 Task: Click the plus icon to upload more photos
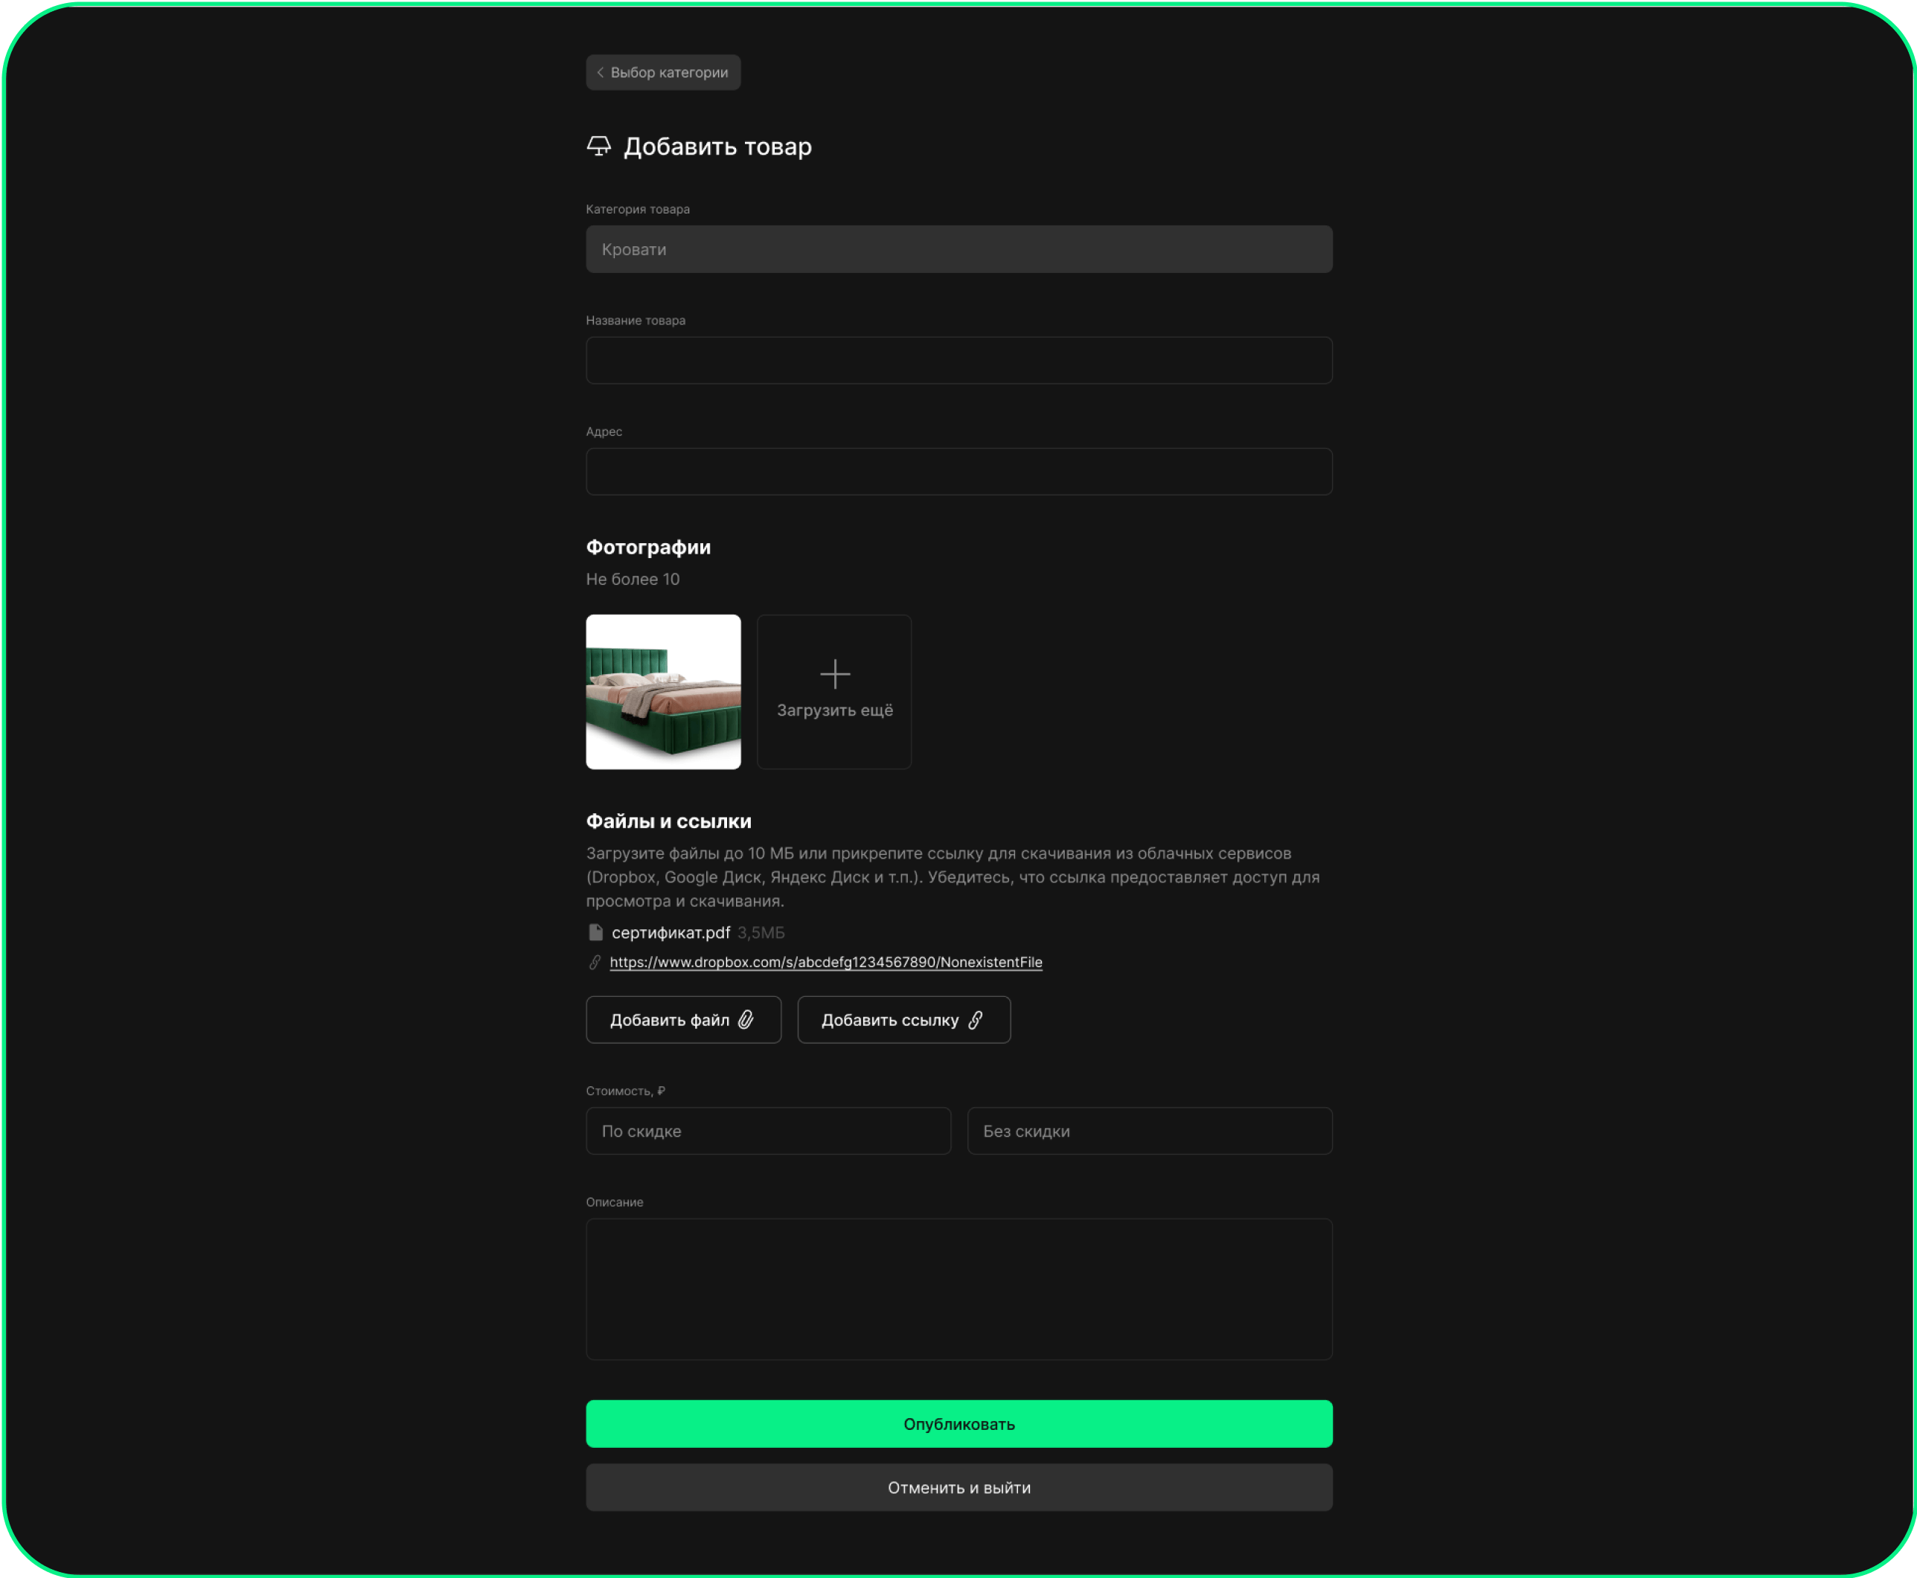(834, 673)
